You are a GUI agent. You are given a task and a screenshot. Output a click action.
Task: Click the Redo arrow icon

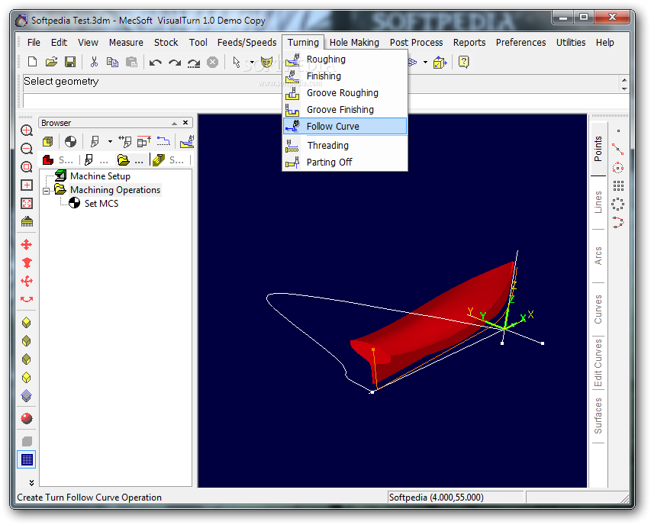point(174,63)
